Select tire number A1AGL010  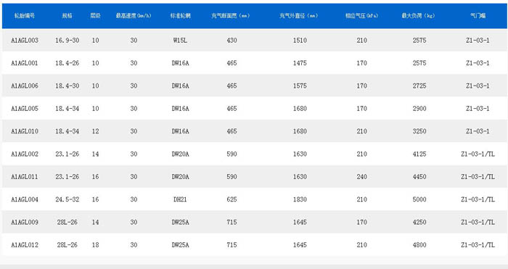(25, 131)
